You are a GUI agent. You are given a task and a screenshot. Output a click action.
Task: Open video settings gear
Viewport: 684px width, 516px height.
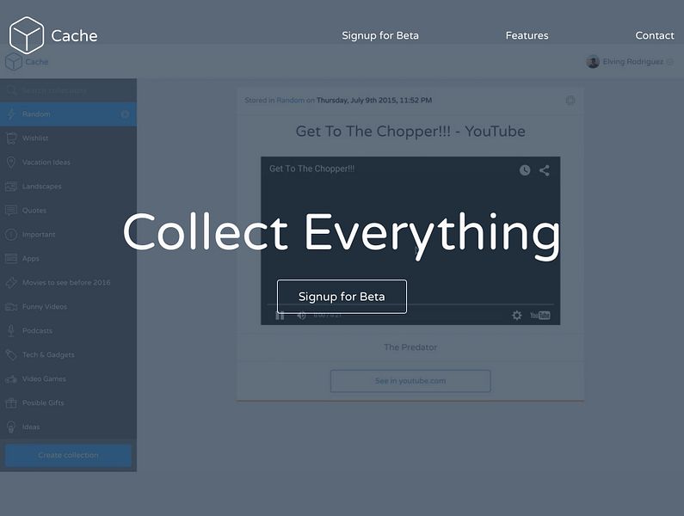pos(517,316)
